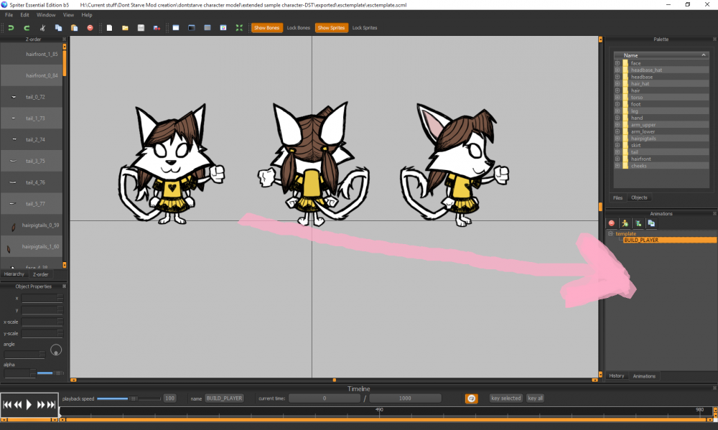
Task: Open the Window menu
Action: pos(46,15)
